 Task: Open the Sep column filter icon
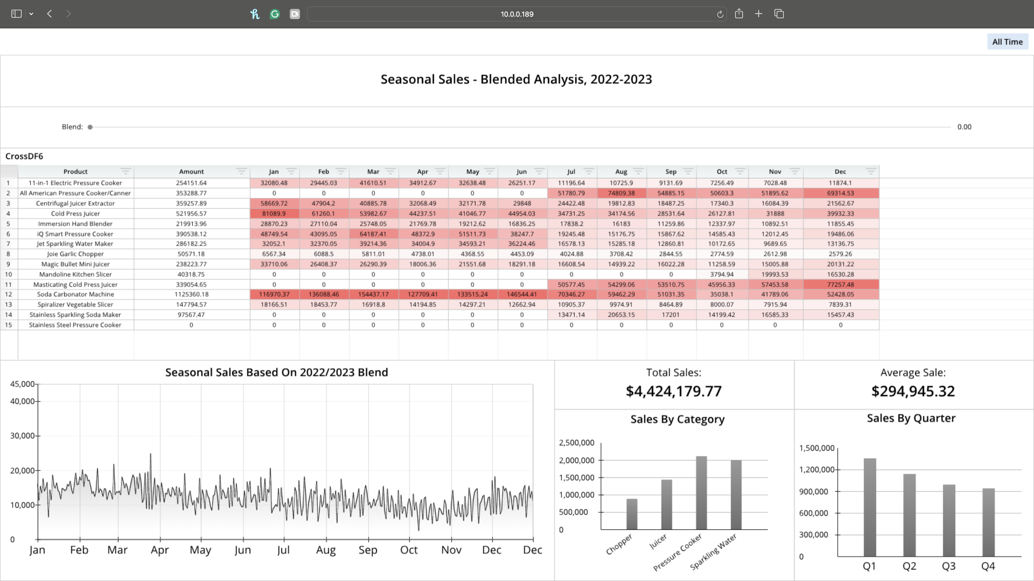point(688,172)
